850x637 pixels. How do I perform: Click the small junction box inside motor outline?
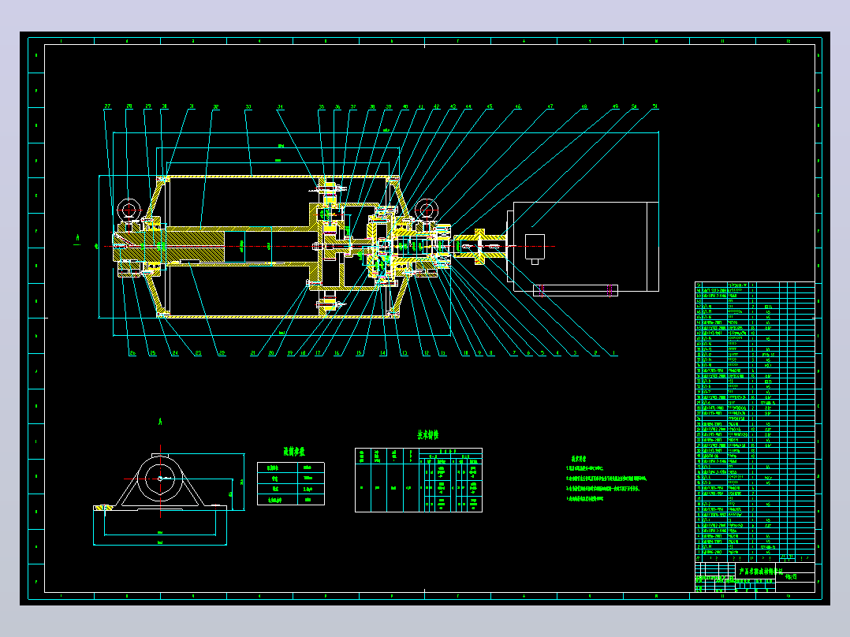(535, 248)
